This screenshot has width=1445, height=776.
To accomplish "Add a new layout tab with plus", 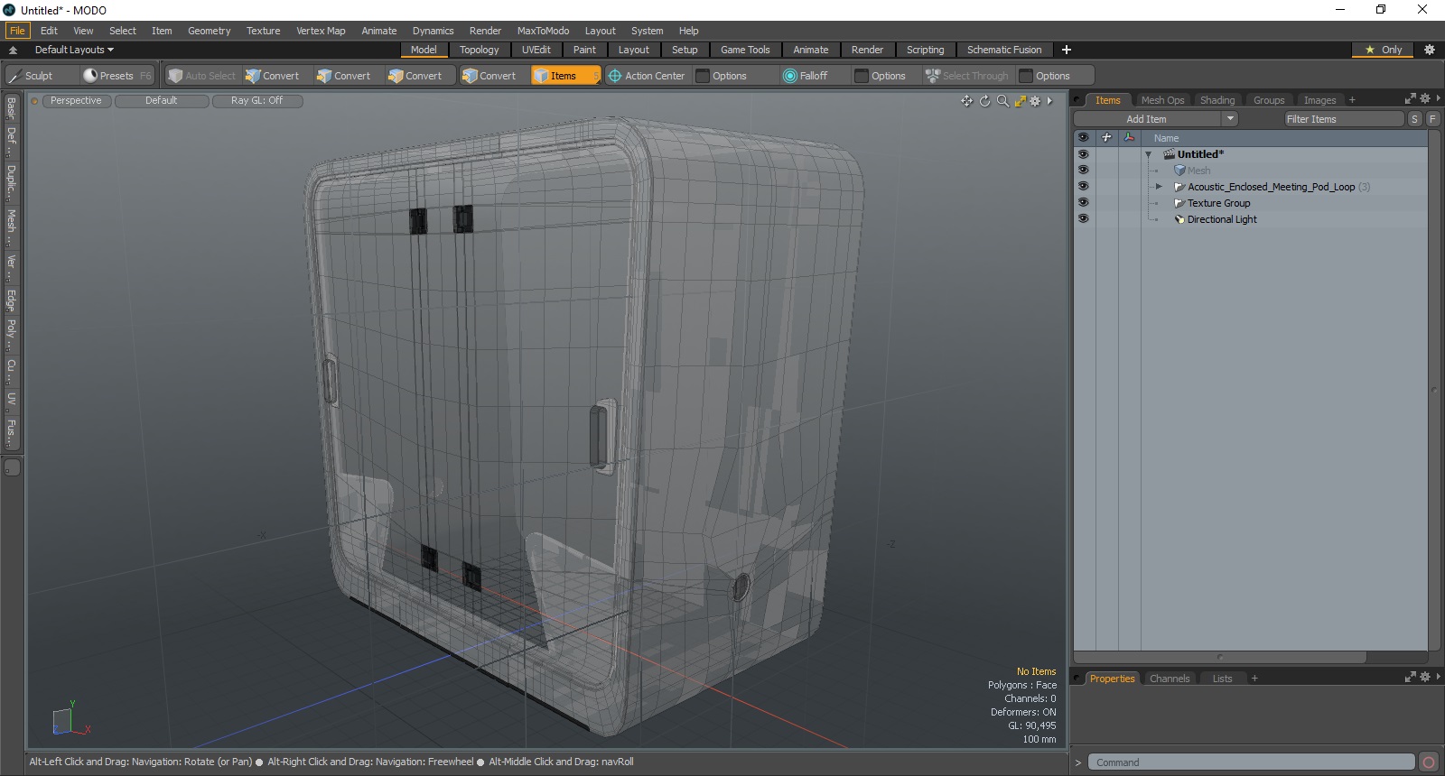I will (1067, 50).
